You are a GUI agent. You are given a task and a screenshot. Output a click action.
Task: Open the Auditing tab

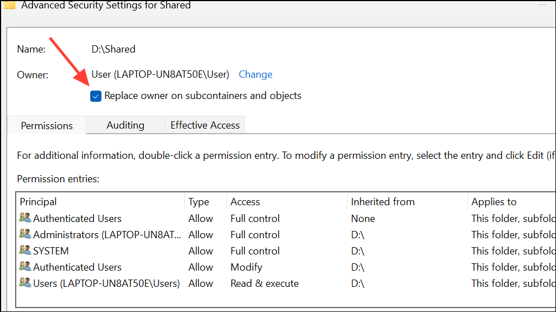(126, 125)
